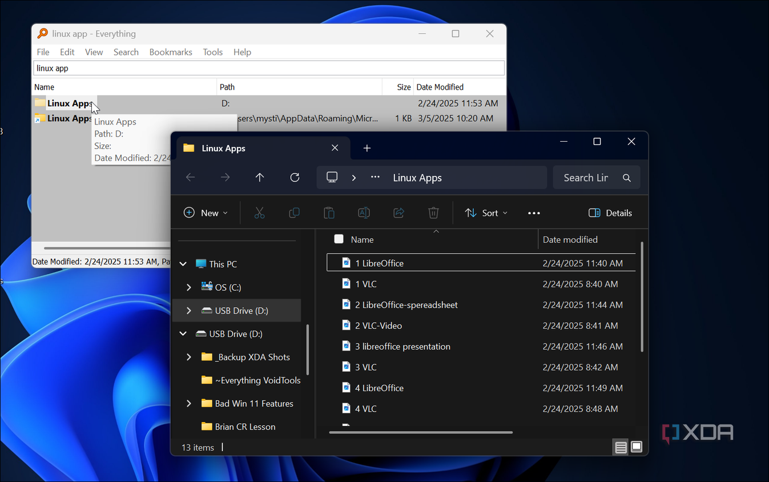Toggle the select-all checkbox beside Name column
This screenshot has width=769, height=482.
tap(339, 239)
